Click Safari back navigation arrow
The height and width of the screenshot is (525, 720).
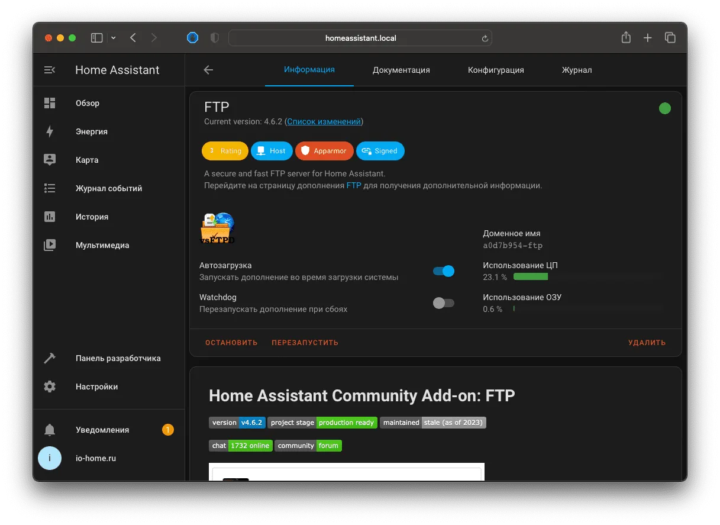[x=133, y=38]
